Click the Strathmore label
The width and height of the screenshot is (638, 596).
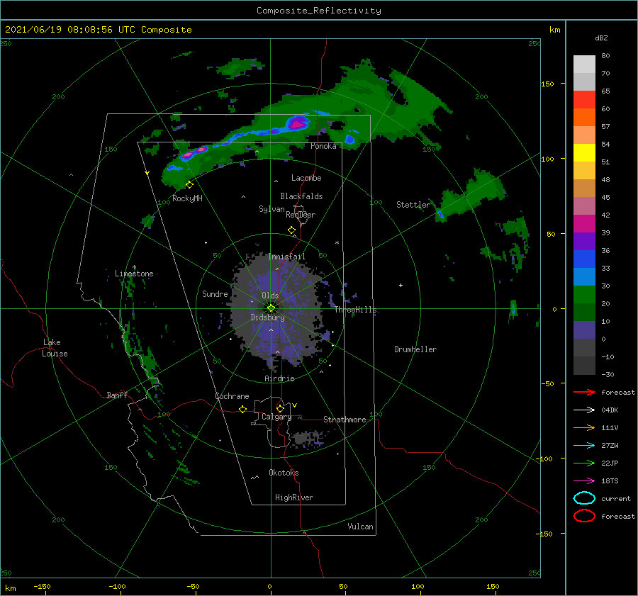pos(345,420)
